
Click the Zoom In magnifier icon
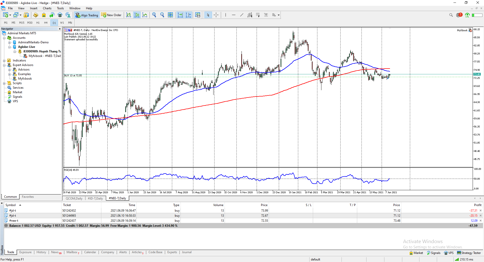coord(154,15)
